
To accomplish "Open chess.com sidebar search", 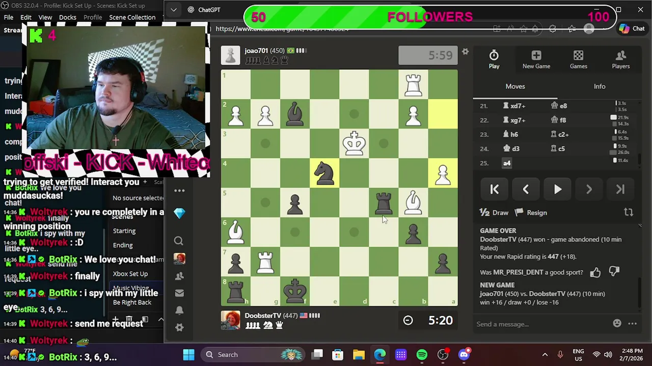I will (x=179, y=240).
